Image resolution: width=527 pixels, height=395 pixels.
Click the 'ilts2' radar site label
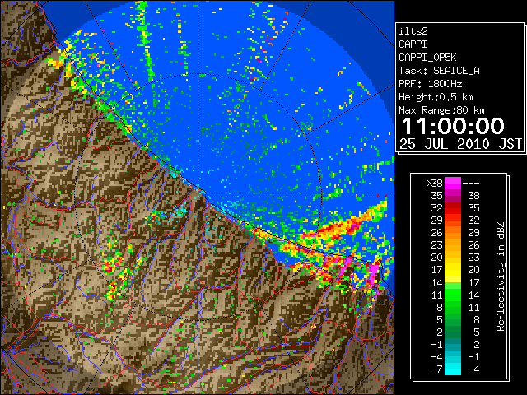click(413, 31)
